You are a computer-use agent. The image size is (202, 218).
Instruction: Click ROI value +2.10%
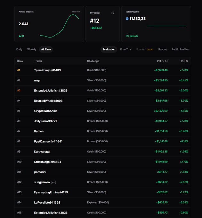click(184, 162)
